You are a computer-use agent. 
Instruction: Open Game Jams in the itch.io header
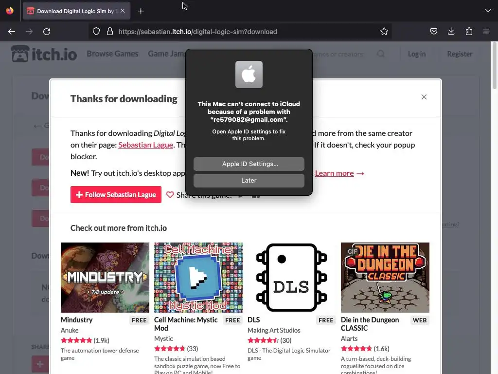pos(167,54)
